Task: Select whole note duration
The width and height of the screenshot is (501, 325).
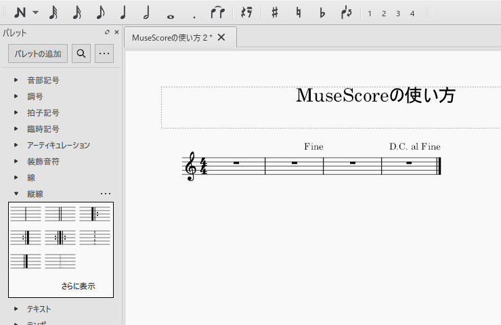Action: (171, 17)
